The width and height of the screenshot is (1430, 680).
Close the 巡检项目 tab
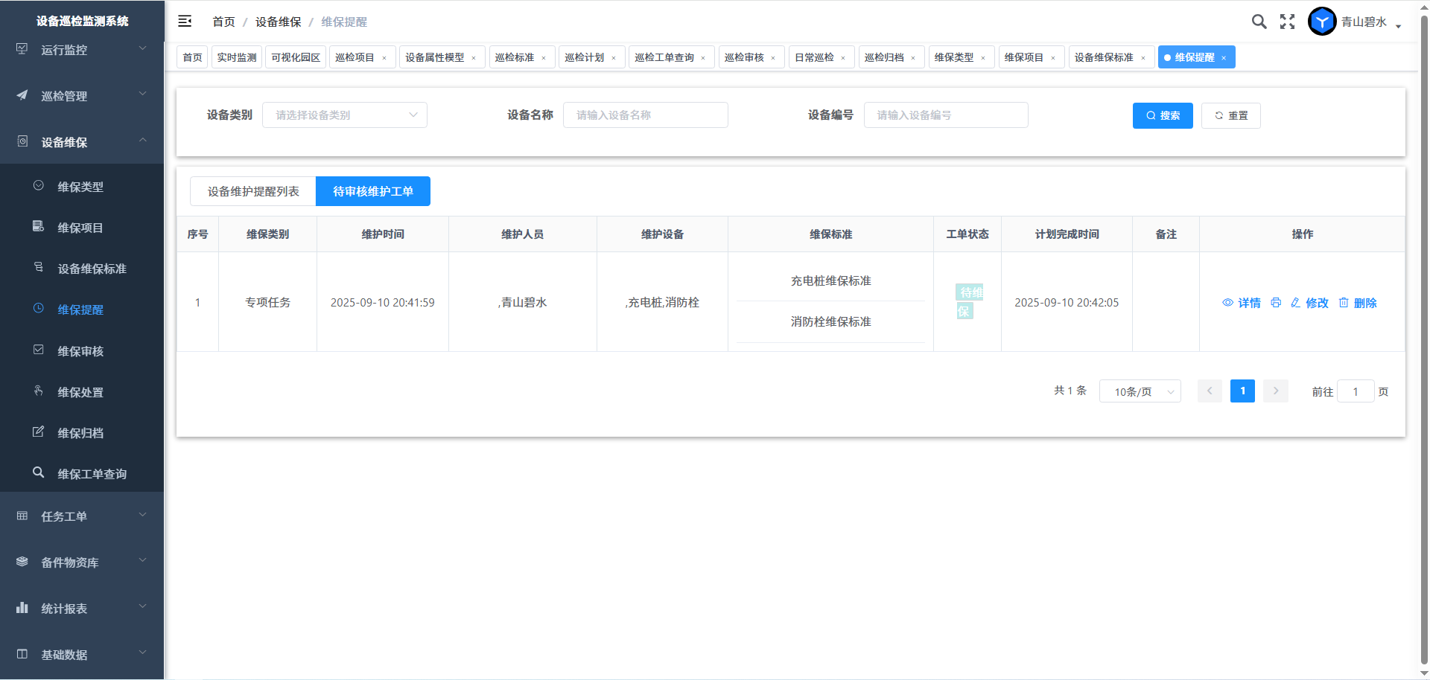click(x=384, y=58)
